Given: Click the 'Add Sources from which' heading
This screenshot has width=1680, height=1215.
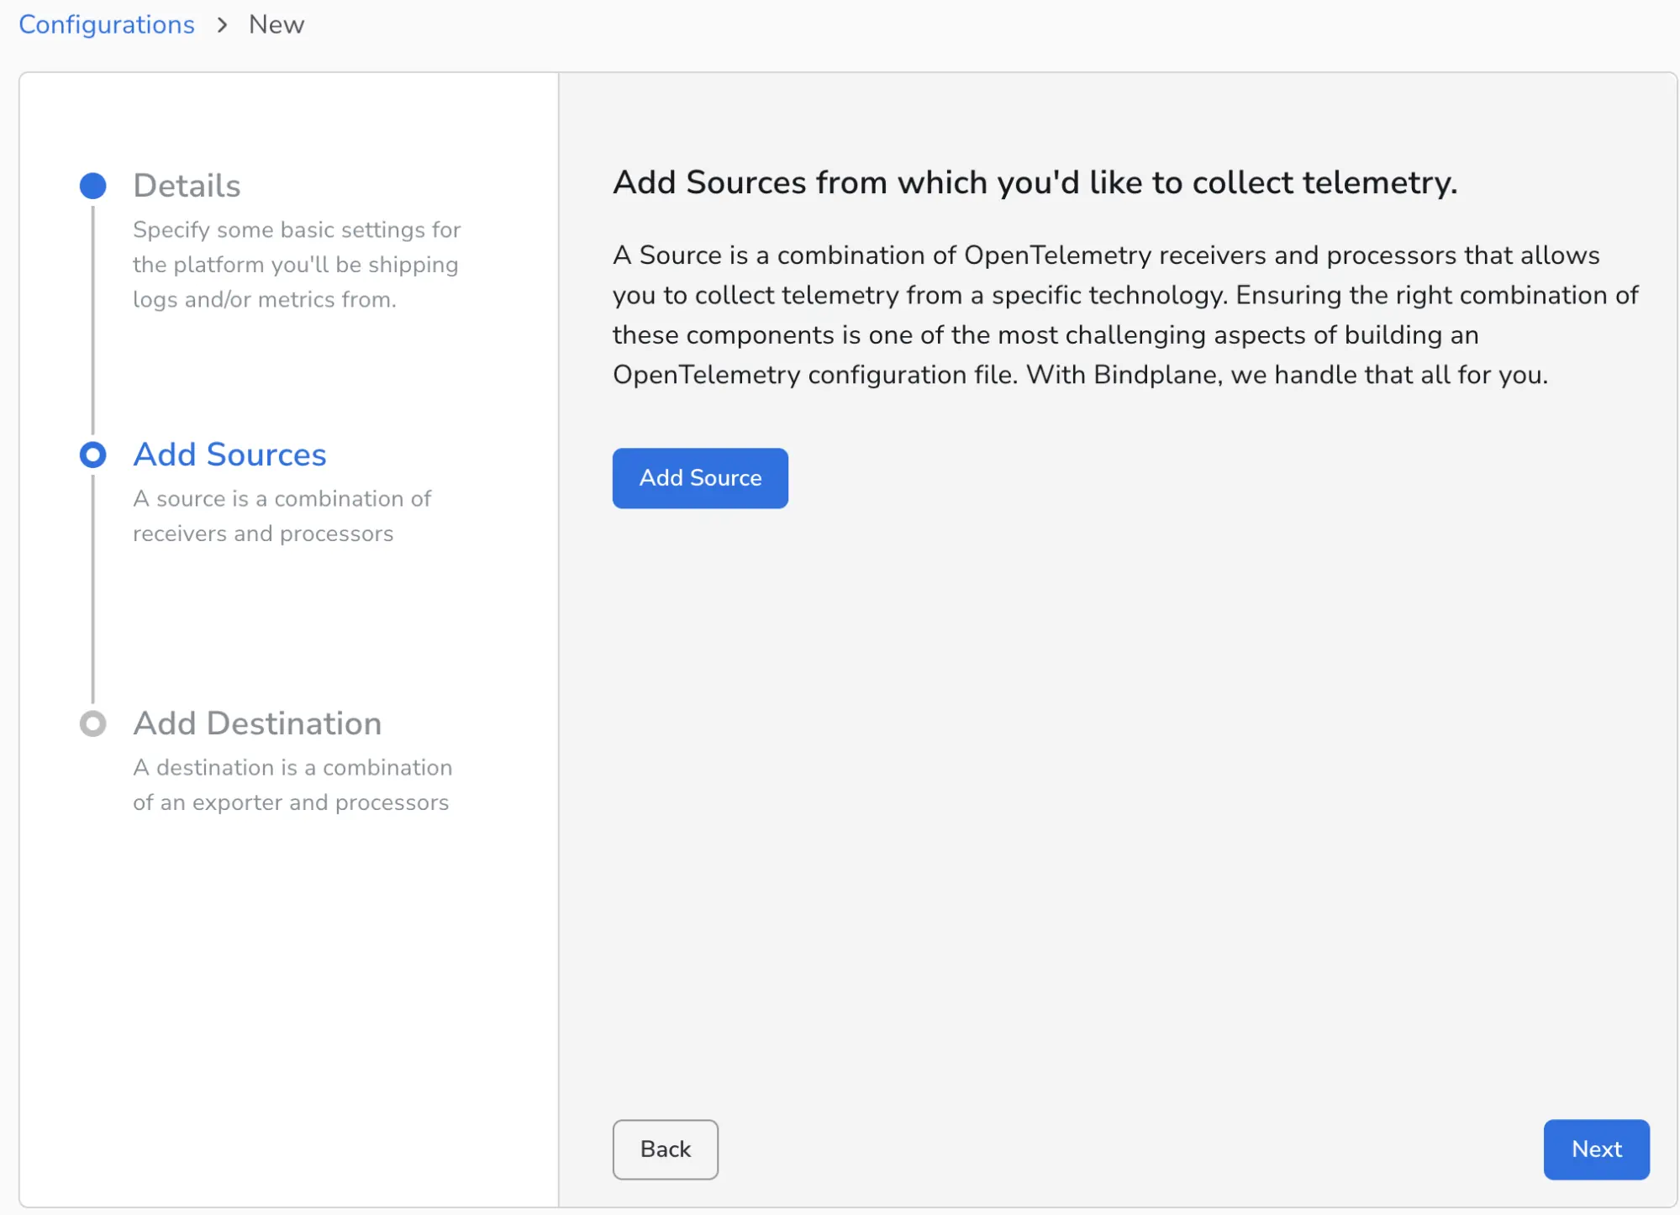Looking at the screenshot, I should [x=1035, y=182].
